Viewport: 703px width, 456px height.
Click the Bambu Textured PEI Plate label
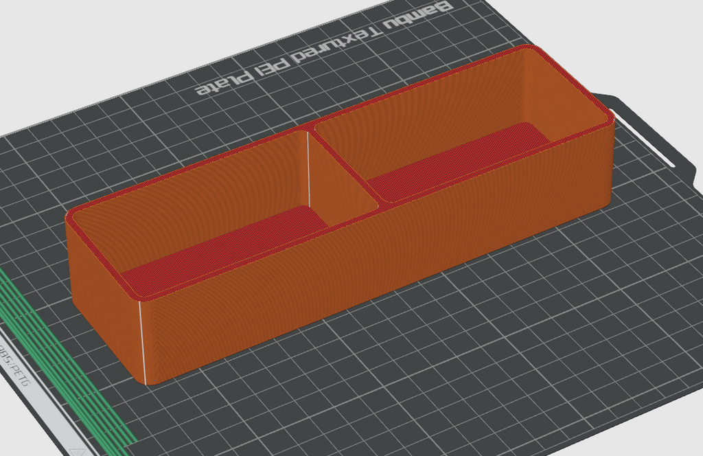[x=324, y=47]
